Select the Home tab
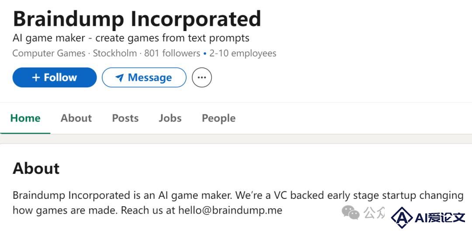This screenshot has height=232, width=472. coord(25,118)
